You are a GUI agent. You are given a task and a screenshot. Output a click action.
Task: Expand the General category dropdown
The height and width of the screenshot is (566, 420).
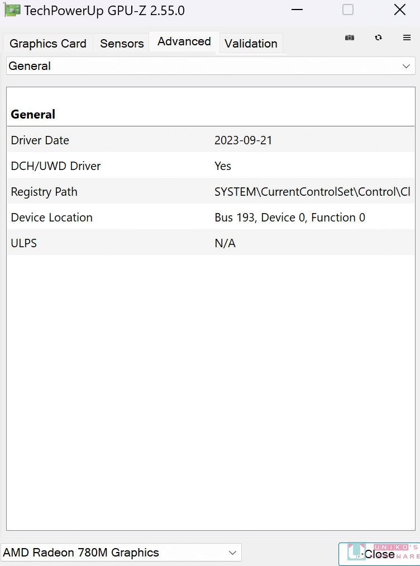211,66
